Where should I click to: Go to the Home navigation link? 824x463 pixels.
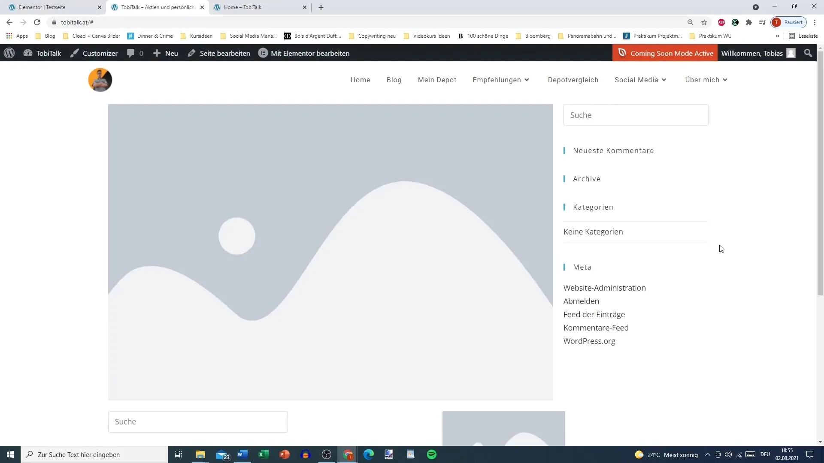pyautogui.click(x=360, y=80)
